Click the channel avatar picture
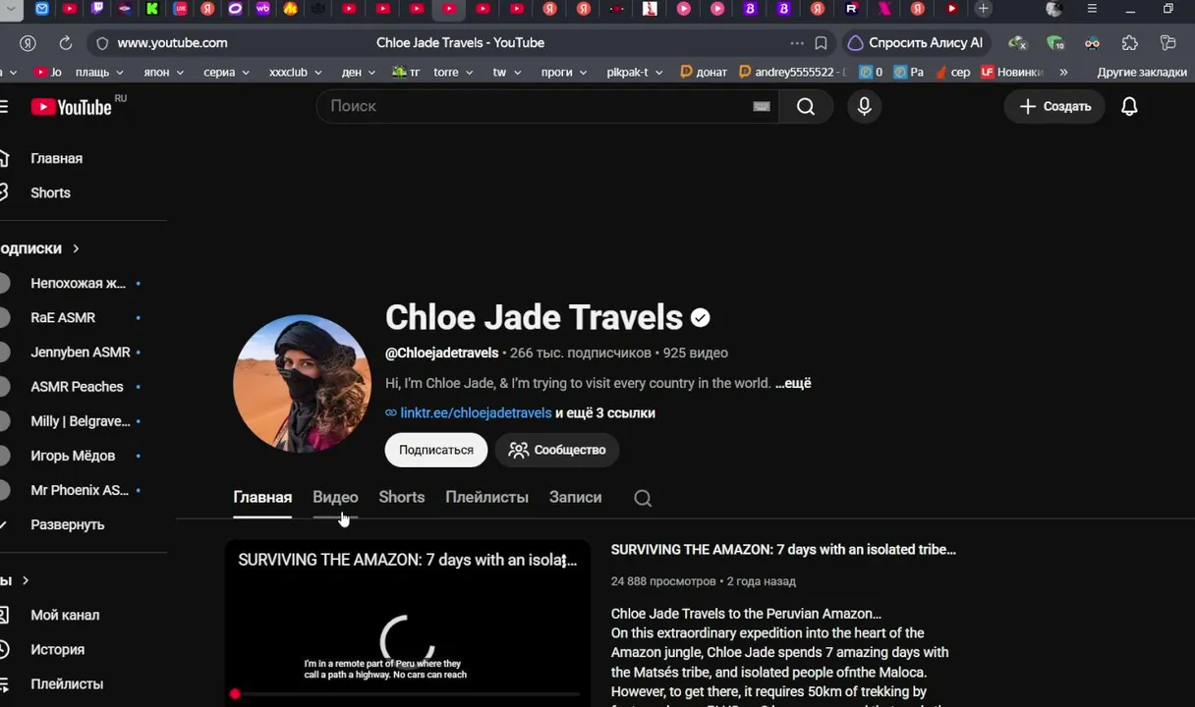The width and height of the screenshot is (1195, 707). (x=302, y=383)
